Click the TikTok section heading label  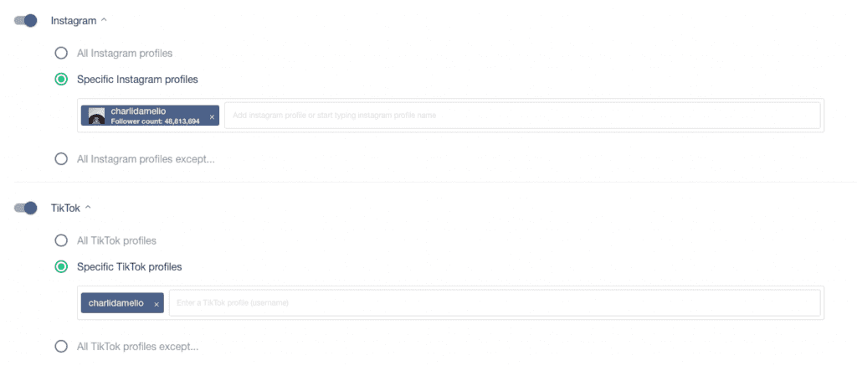[65, 209]
